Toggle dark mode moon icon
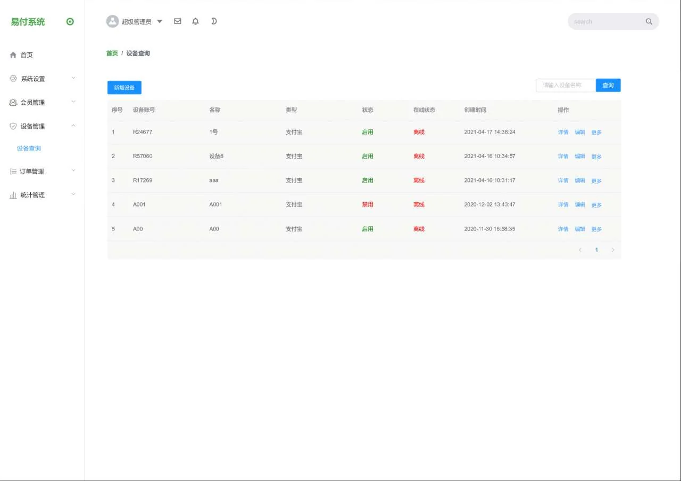This screenshot has height=481, width=681. point(214,21)
